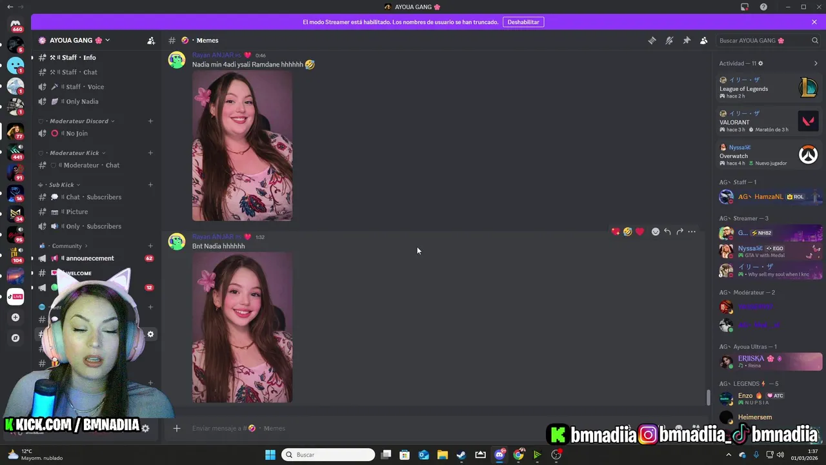Reply to the Bnt Nadia message
This screenshot has height=465, width=826.
[667, 232]
